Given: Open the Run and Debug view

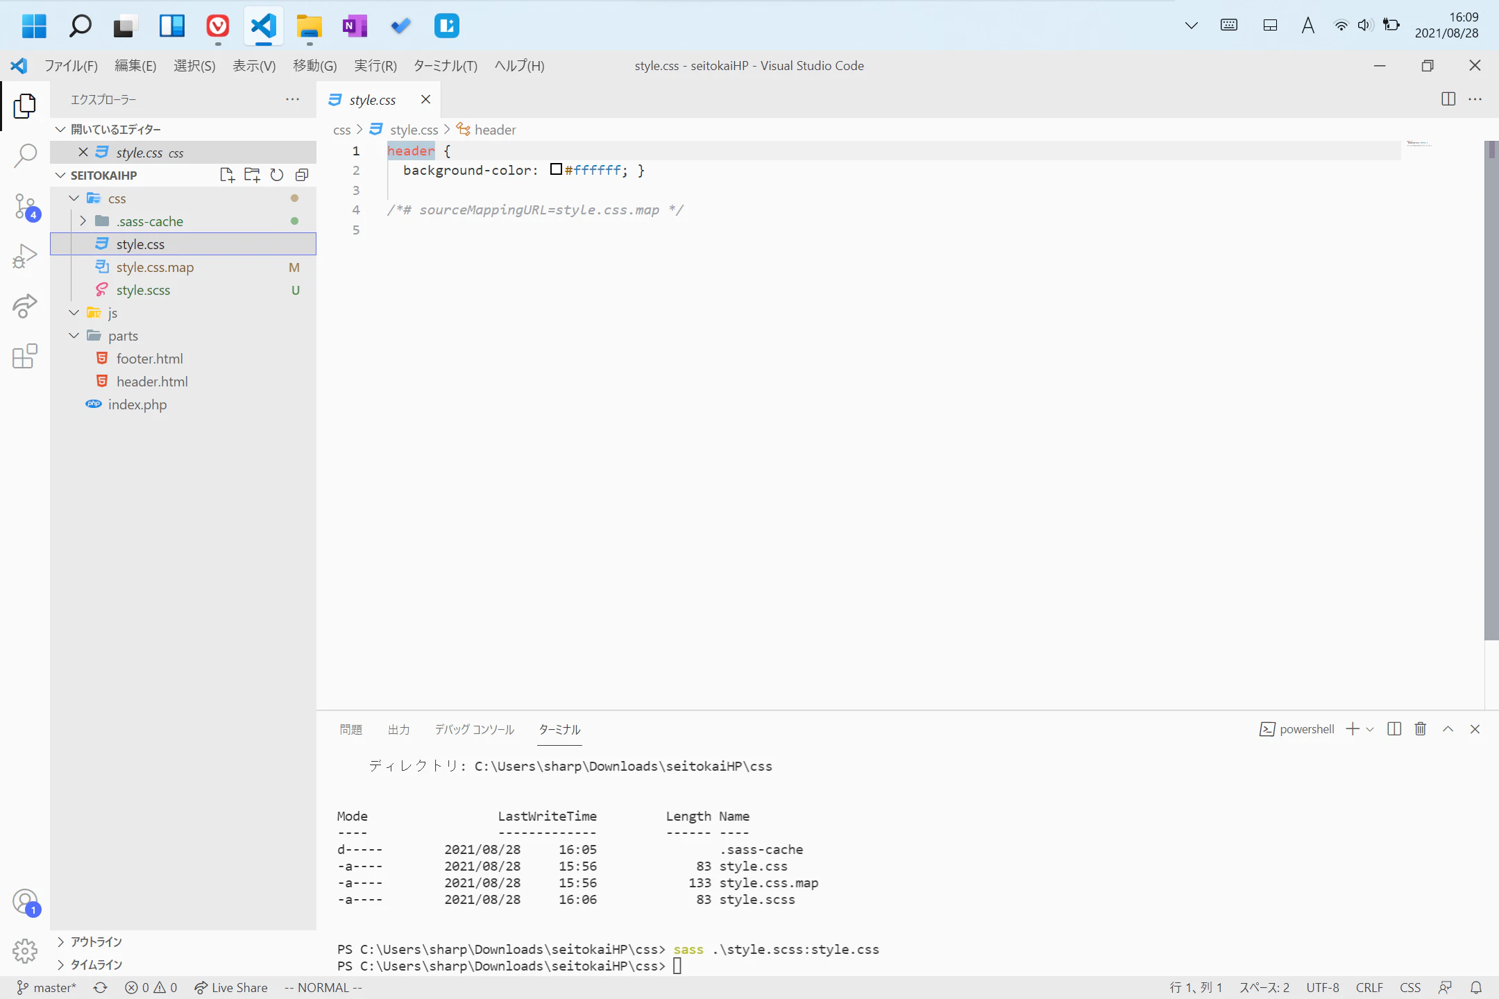Looking at the screenshot, I should [25, 256].
